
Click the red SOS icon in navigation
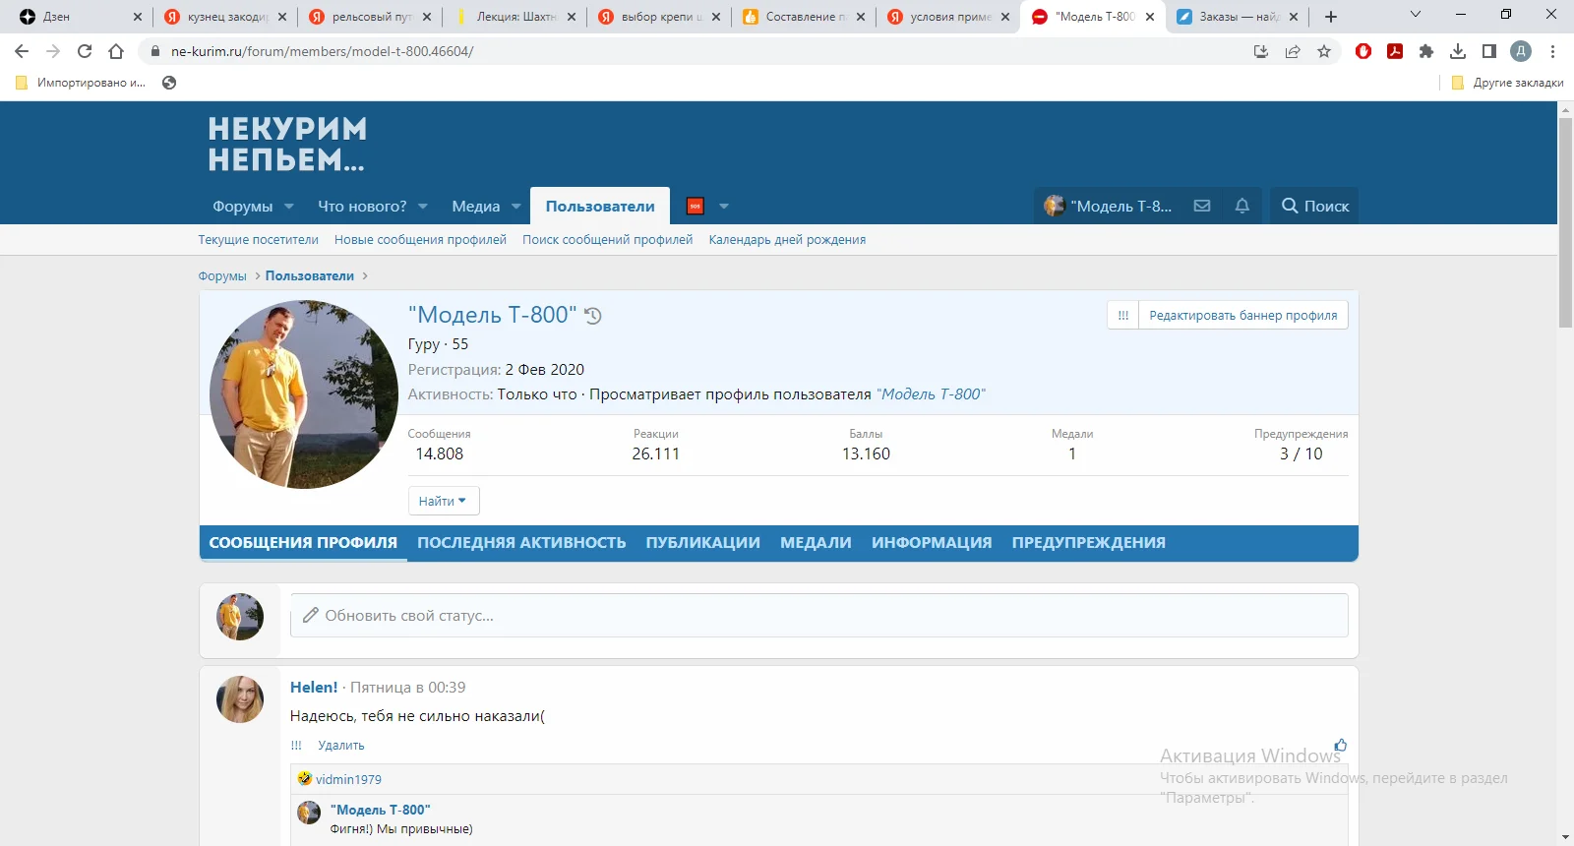[696, 206]
